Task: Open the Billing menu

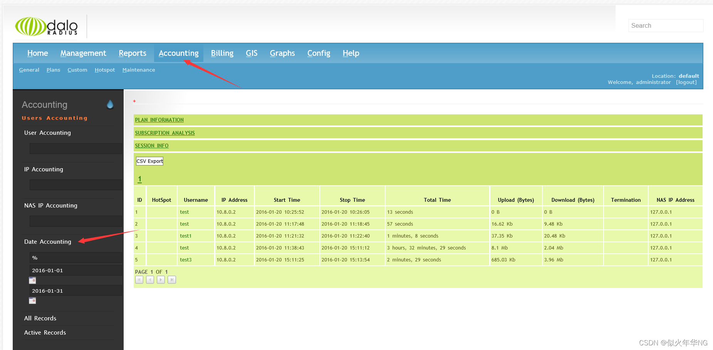Action: (222, 53)
